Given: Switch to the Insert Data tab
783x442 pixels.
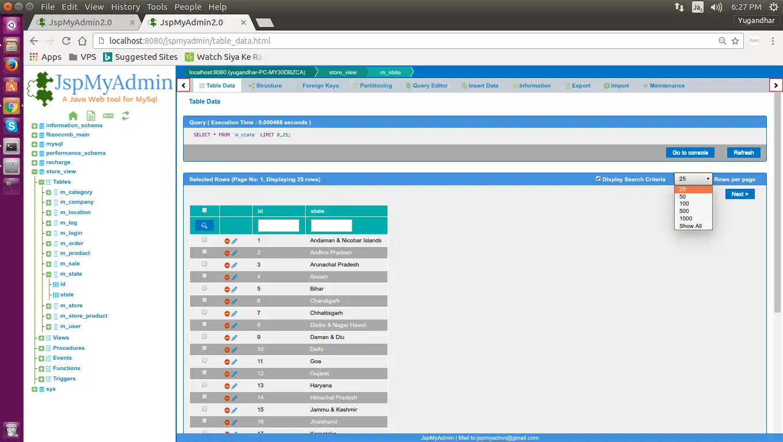Looking at the screenshot, I should [x=480, y=86].
